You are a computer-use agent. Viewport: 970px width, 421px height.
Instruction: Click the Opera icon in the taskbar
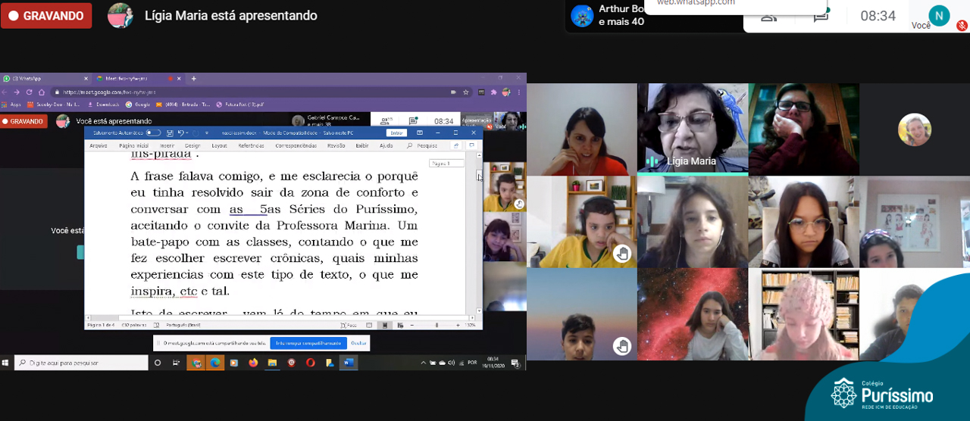[310, 363]
